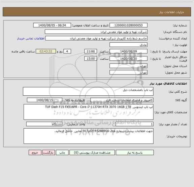Click the general description field لب تاپ بامشخصات ذیل
This screenshot has width=194, height=187.
pyautogui.click(x=88, y=91)
